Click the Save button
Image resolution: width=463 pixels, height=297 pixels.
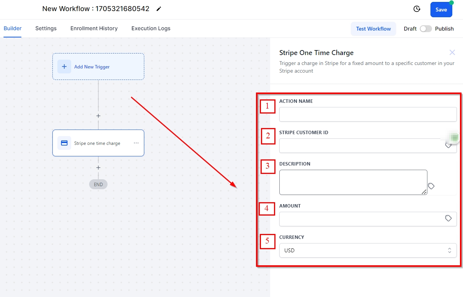coord(441,10)
